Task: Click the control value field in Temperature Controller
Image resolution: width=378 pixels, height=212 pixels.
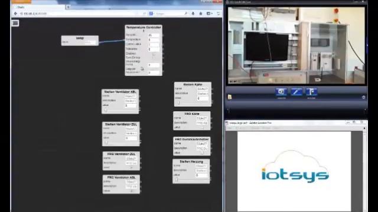Action: [x=154, y=45]
